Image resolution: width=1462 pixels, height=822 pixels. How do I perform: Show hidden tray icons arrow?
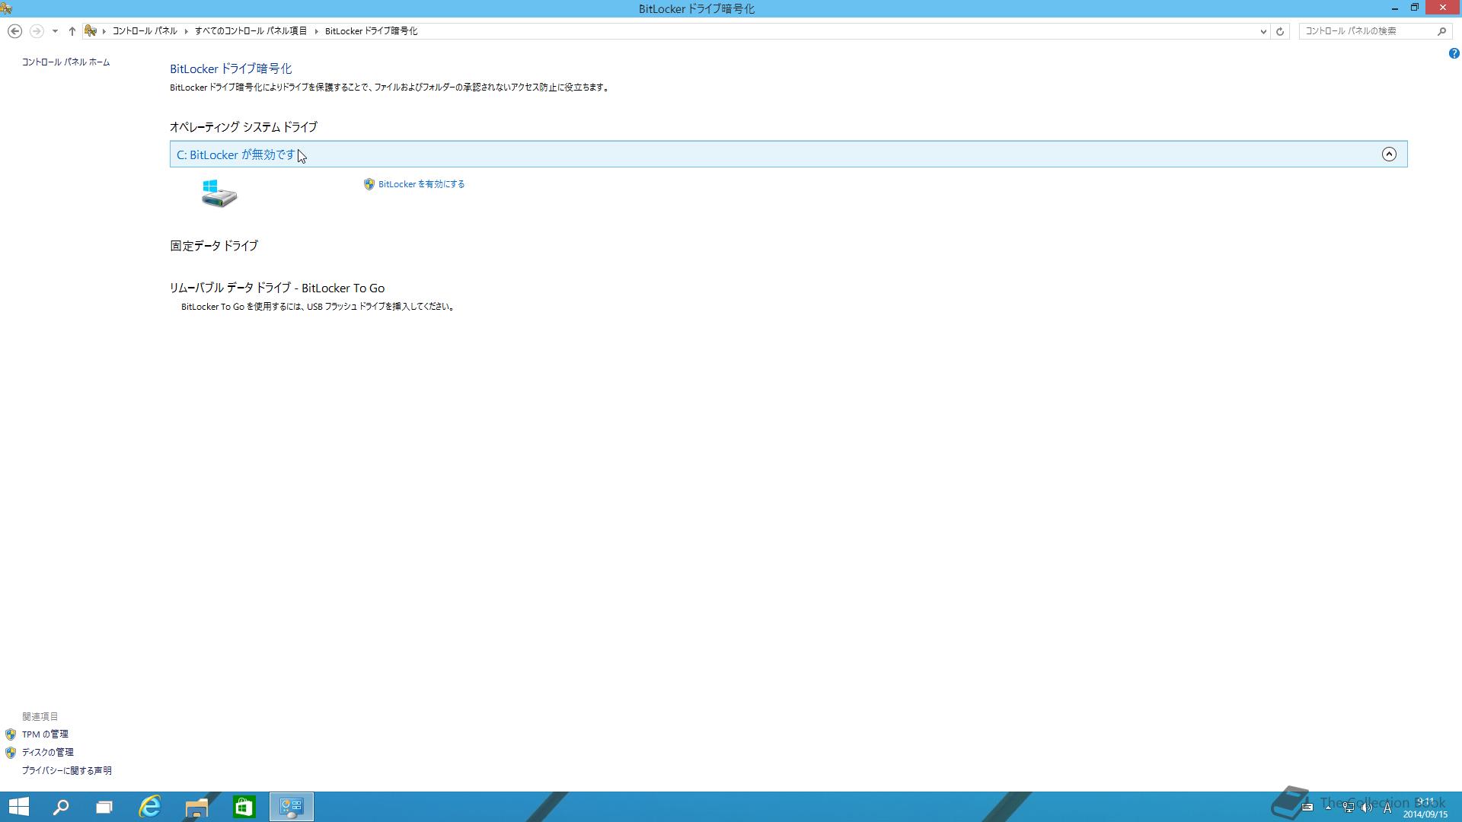coord(1328,808)
